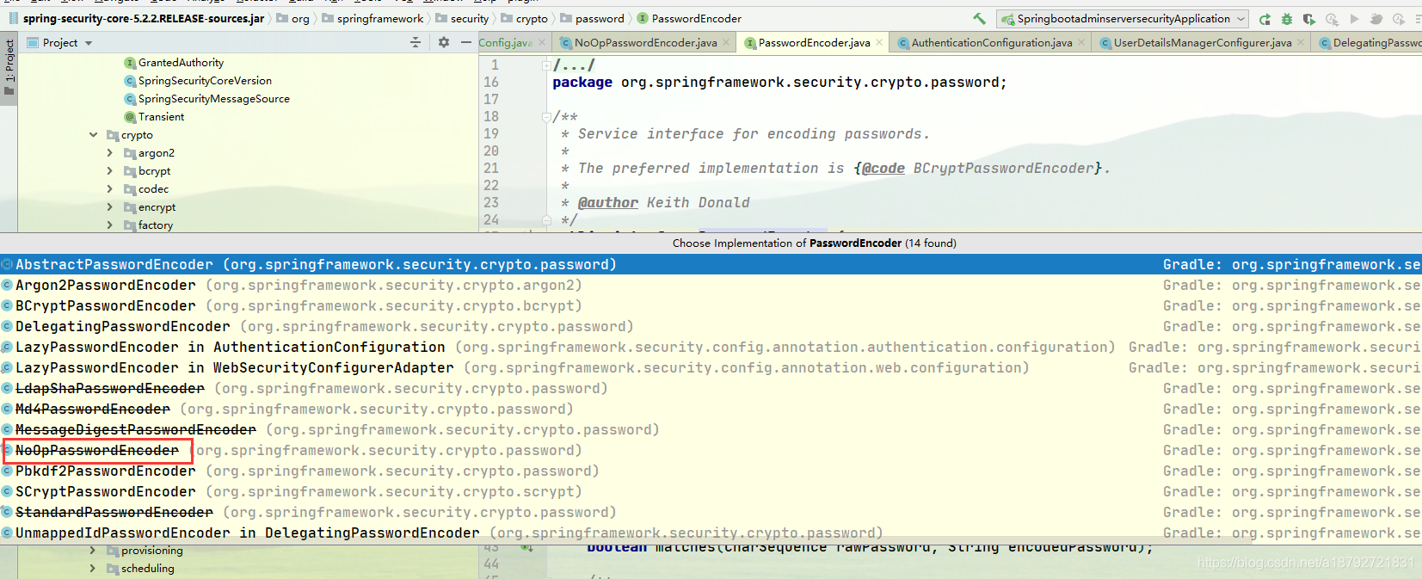Image resolution: width=1422 pixels, height=579 pixels.
Task: Hide the Project panel with minus icon
Action: pyautogui.click(x=466, y=42)
